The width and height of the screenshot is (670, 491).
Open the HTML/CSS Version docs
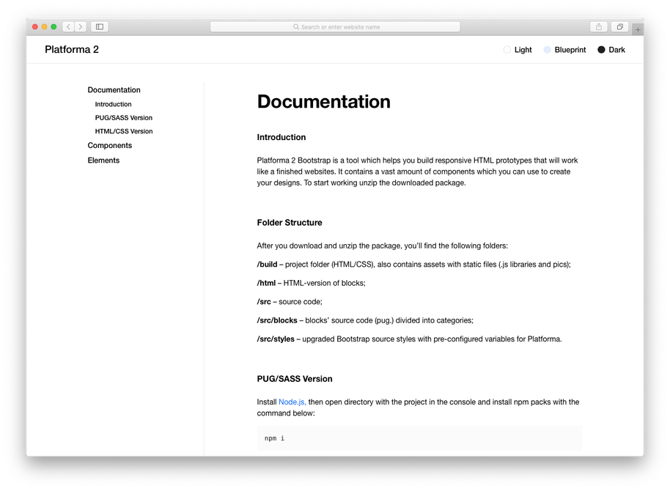123,131
